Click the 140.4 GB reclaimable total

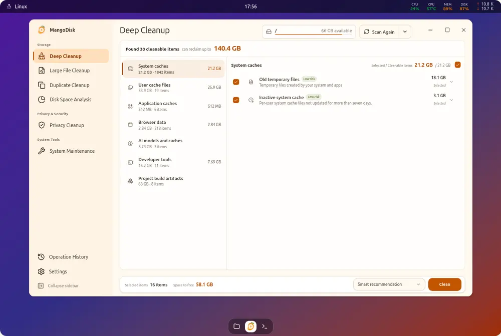[x=227, y=49]
